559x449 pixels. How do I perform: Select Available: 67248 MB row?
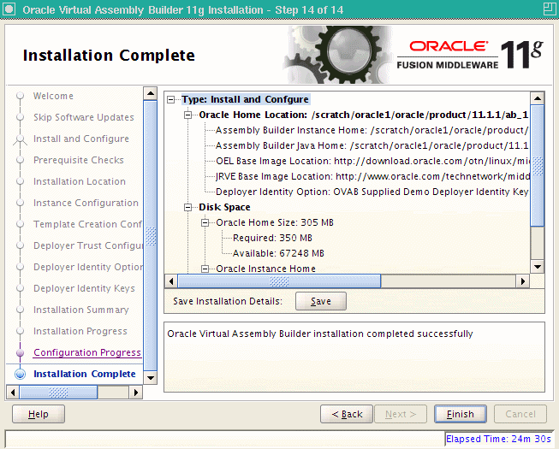(278, 253)
